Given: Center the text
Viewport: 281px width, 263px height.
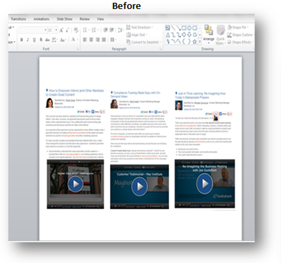Looking at the screenshot, I should pyautogui.click(x=91, y=40).
